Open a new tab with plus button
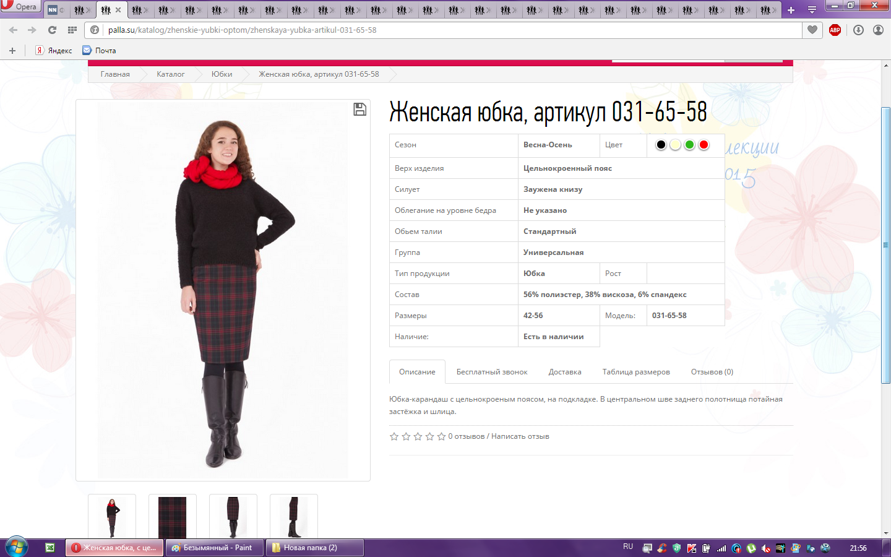The width and height of the screenshot is (891, 557). coord(791,10)
